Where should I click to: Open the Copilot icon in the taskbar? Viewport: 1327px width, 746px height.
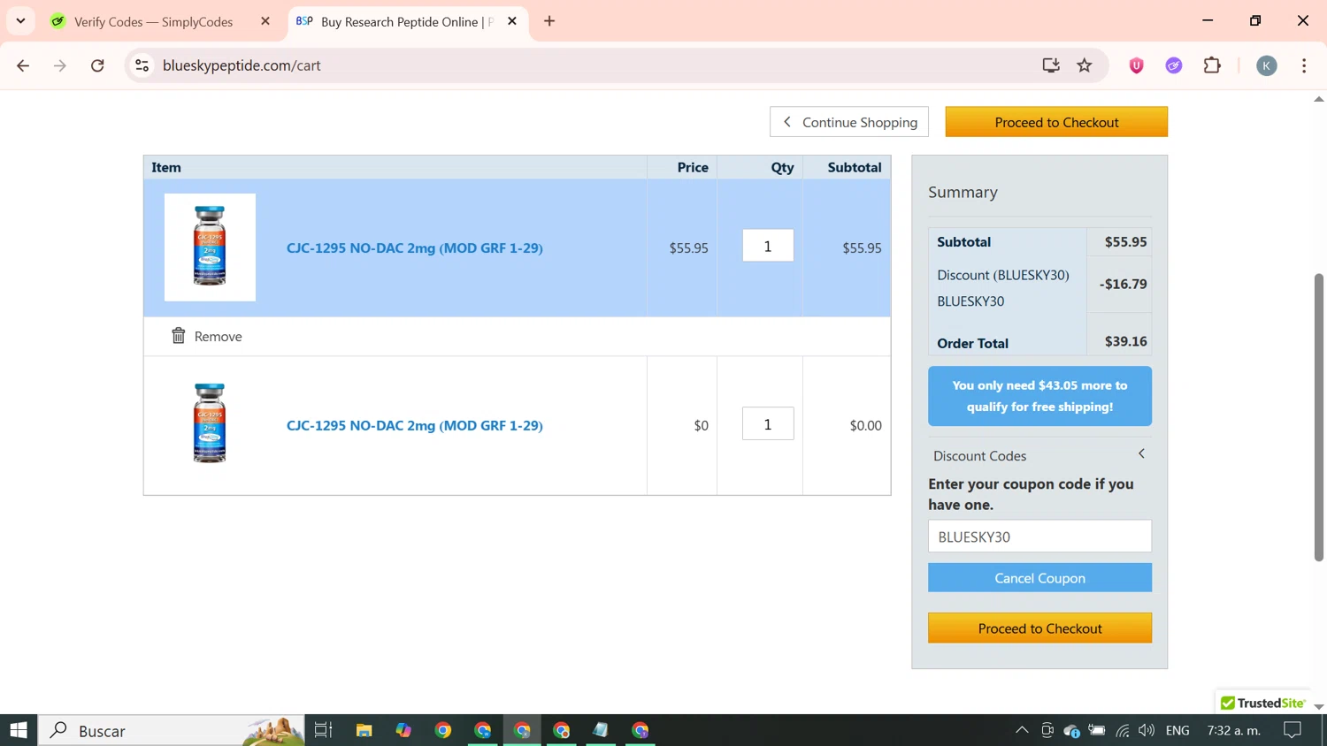pyautogui.click(x=403, y=730)
